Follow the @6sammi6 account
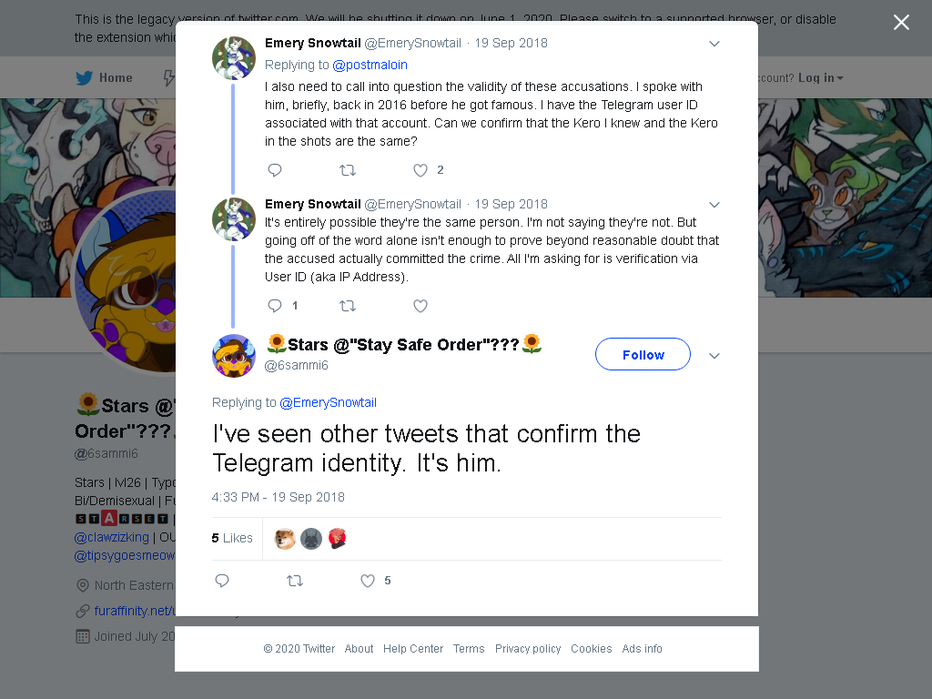Image resolution: width=932 pixels, height=699 pixels. click(643, 354)
